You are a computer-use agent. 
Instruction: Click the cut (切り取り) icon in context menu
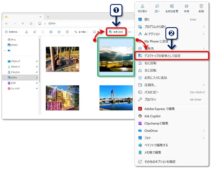(142, 6)
